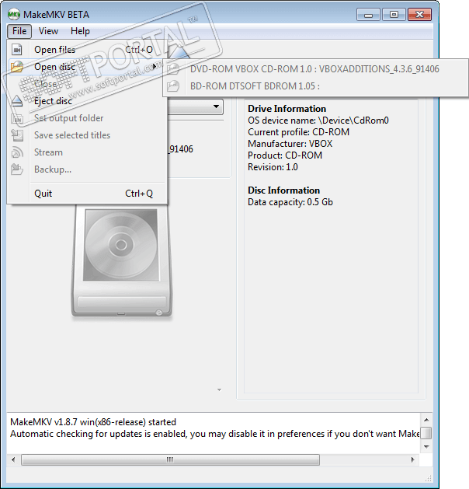Screen dimensions: 469x489
Task: Minimize the MakeMKV window
Action: point(368,15)
